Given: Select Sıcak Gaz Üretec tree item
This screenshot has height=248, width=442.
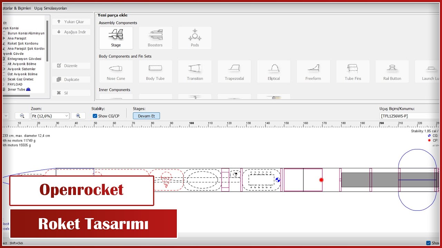Looking at the screenshot, I should pyautogui.click(x=21, y=79).
